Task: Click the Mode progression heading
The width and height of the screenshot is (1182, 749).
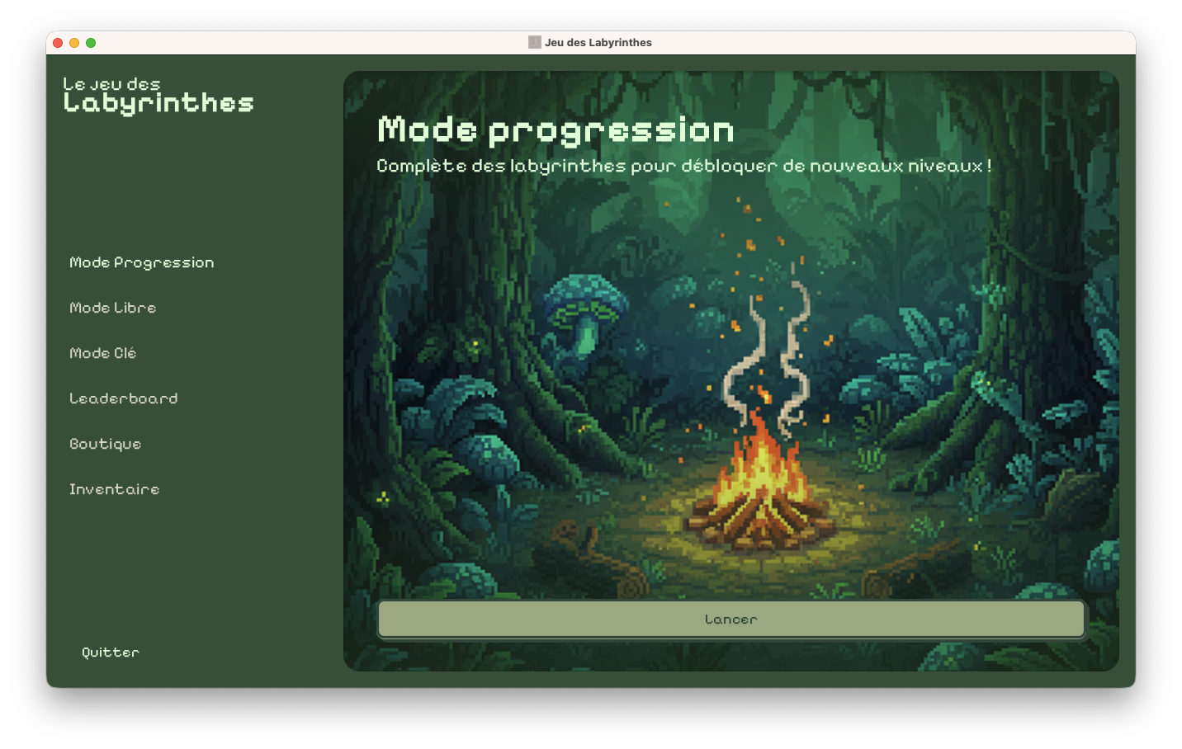Action: (556, 130)
